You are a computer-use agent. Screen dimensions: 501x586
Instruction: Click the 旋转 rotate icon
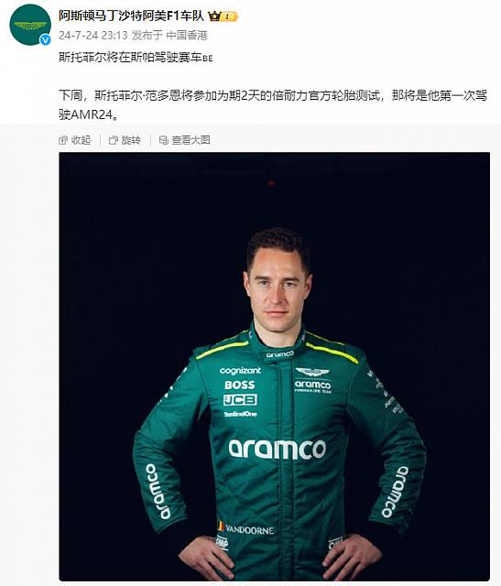113,140
